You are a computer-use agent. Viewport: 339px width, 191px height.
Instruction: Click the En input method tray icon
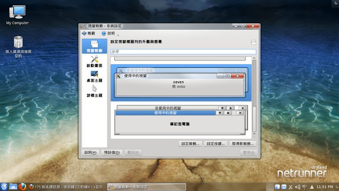284,187
